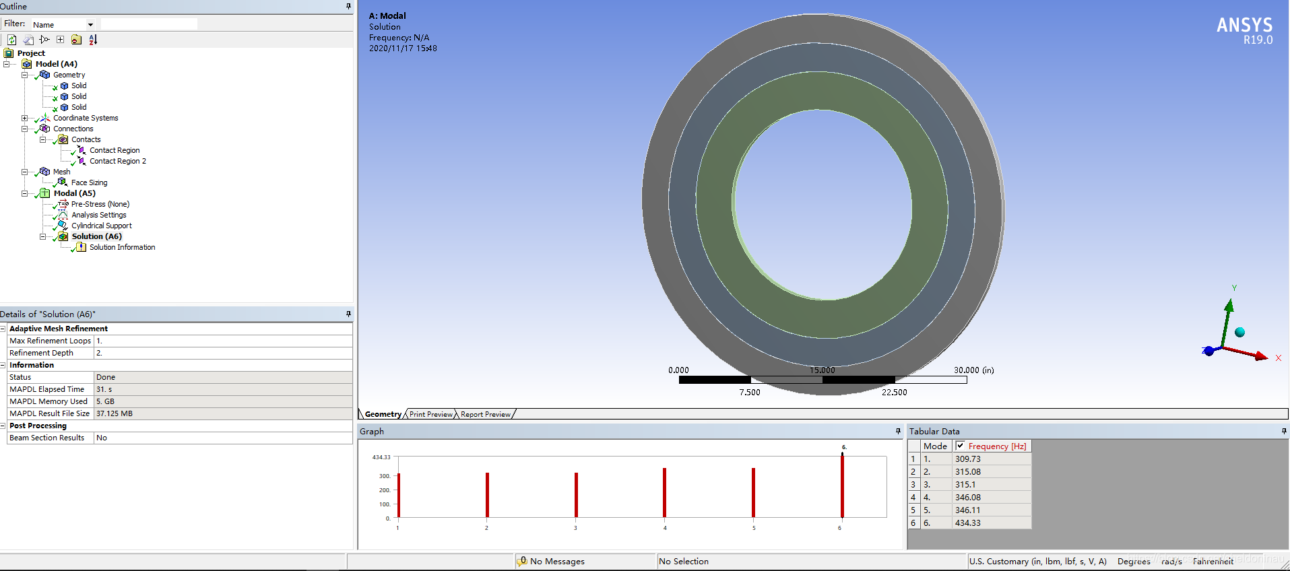Collapse the Information details section
This screenshot has width=1290, height=571.
click(x=3, y=365)
